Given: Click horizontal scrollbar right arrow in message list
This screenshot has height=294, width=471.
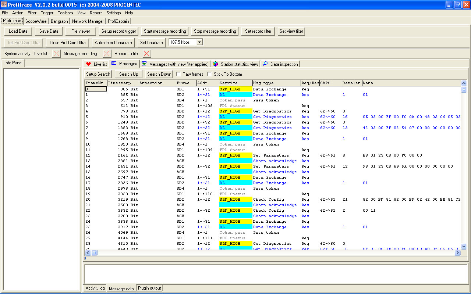Looking at the screenshot, I should (458, 252).
